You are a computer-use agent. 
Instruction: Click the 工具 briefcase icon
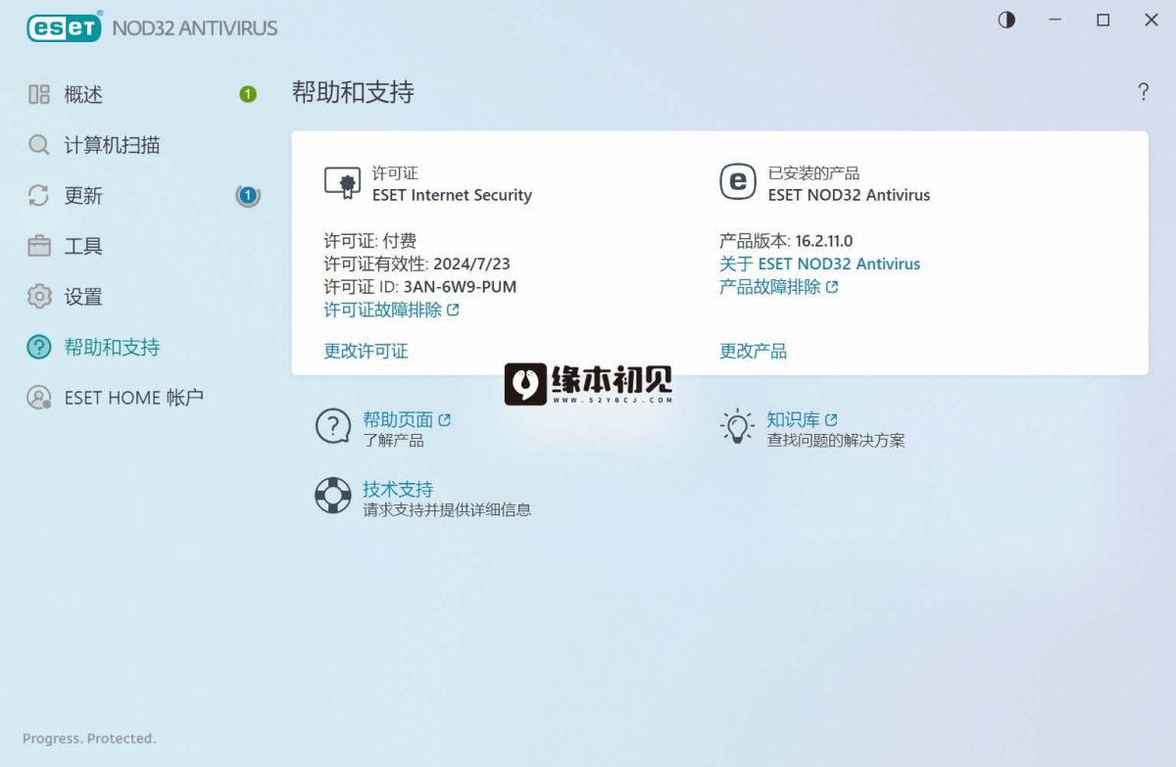point(39,246)
